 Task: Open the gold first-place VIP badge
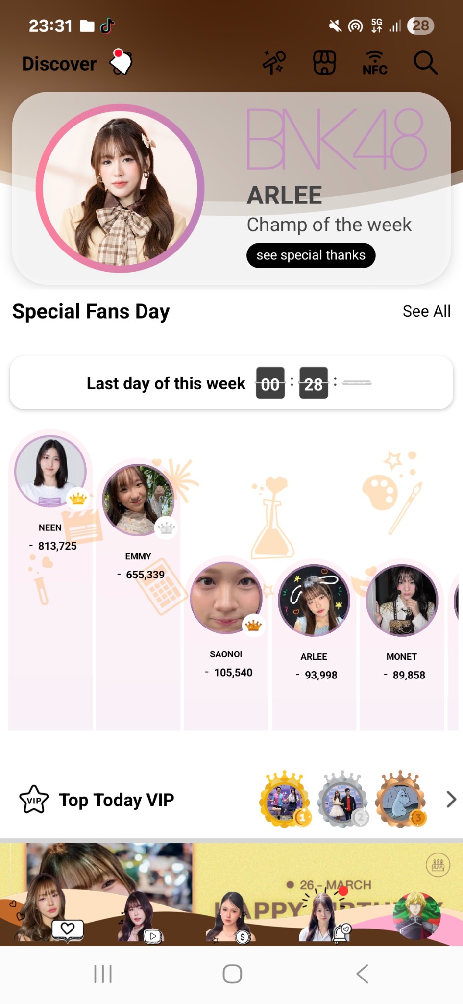tap(286, 800)
